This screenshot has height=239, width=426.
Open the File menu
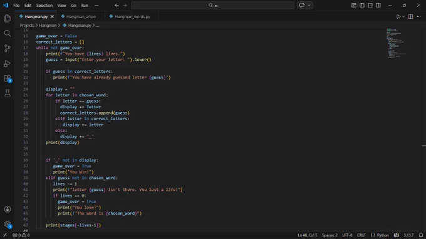pyautogui.click(x=16, y=5)
